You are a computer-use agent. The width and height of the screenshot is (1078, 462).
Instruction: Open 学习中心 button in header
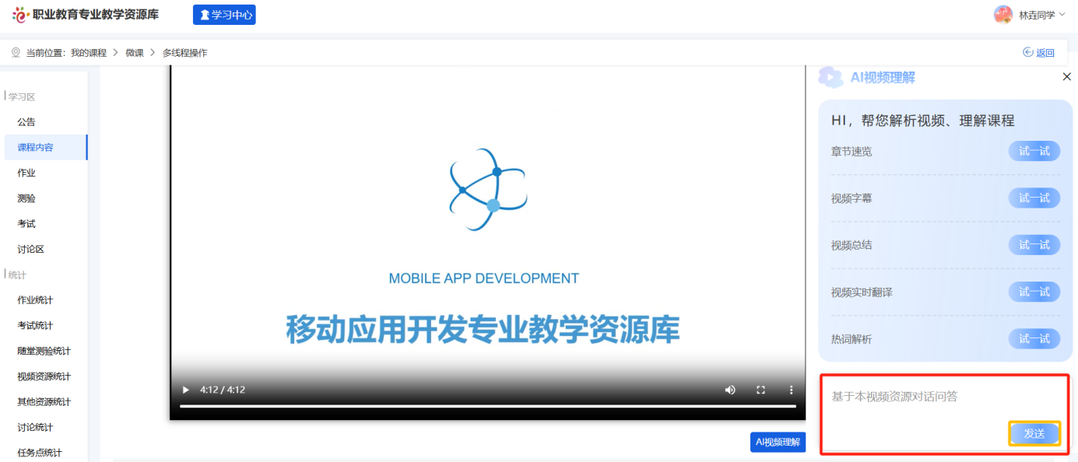click(224, 15)
